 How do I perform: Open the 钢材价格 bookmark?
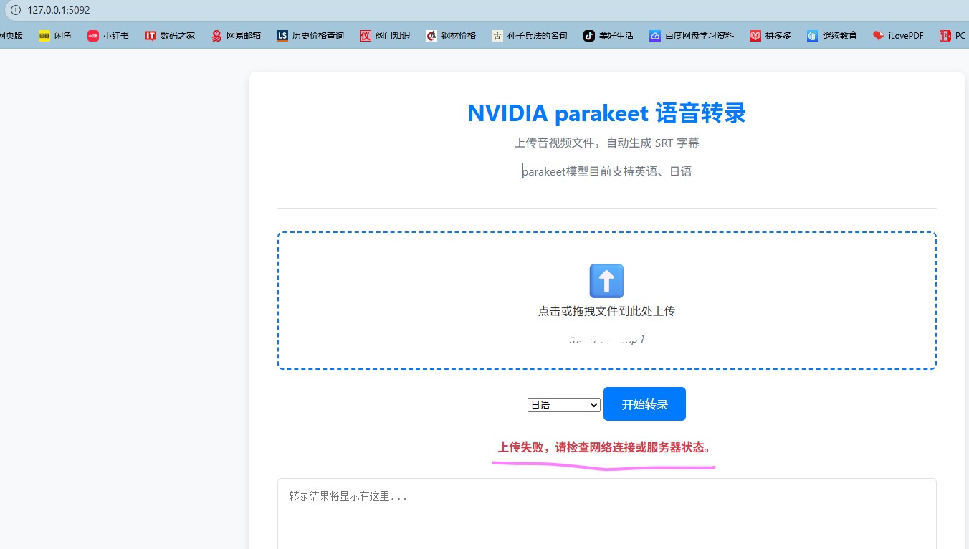coord(451,35)
